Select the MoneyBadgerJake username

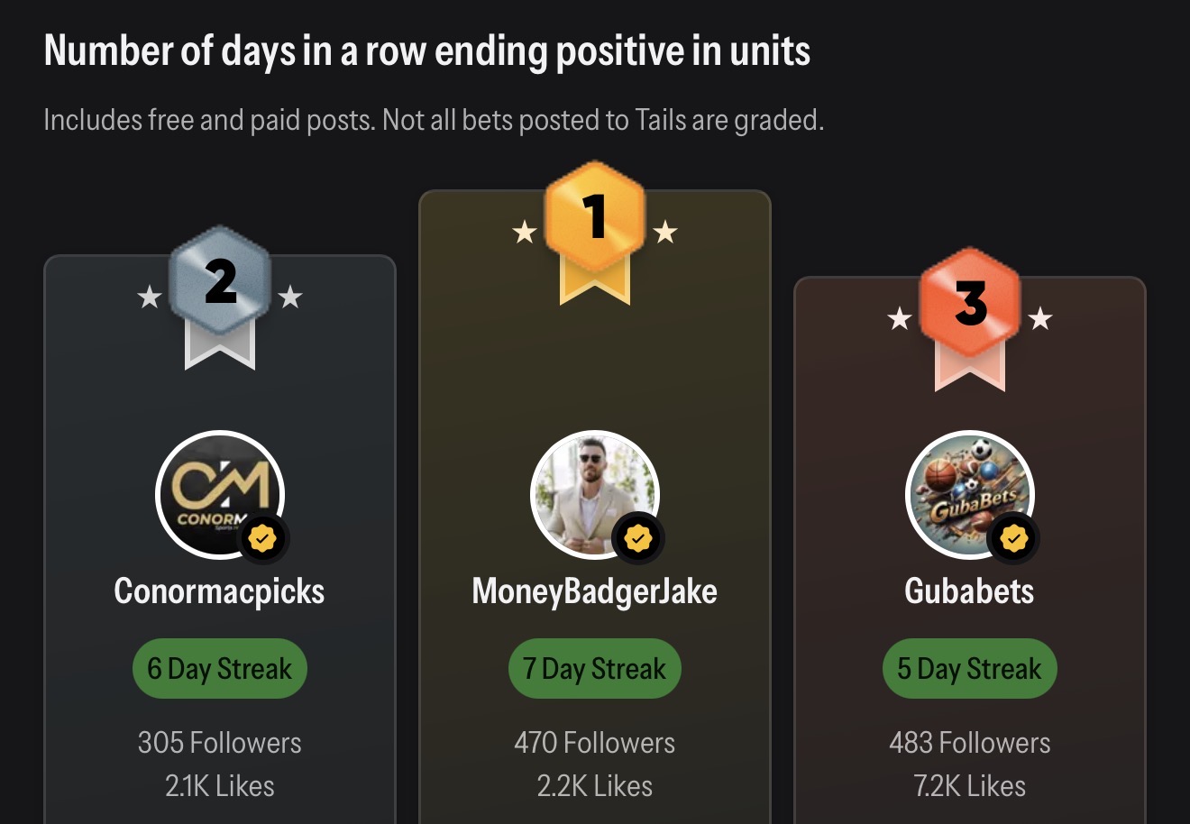coord(595,591)
